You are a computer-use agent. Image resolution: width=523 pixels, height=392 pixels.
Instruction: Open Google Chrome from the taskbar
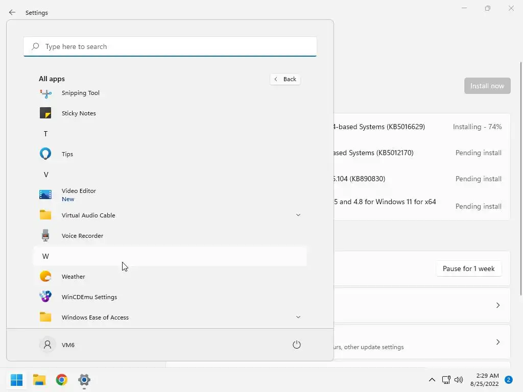point(62,380)
